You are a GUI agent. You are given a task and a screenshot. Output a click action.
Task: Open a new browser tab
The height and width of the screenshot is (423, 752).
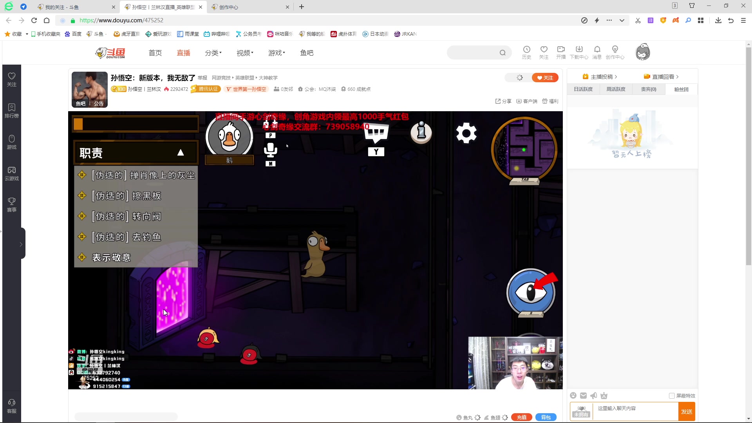click(302, 7)
